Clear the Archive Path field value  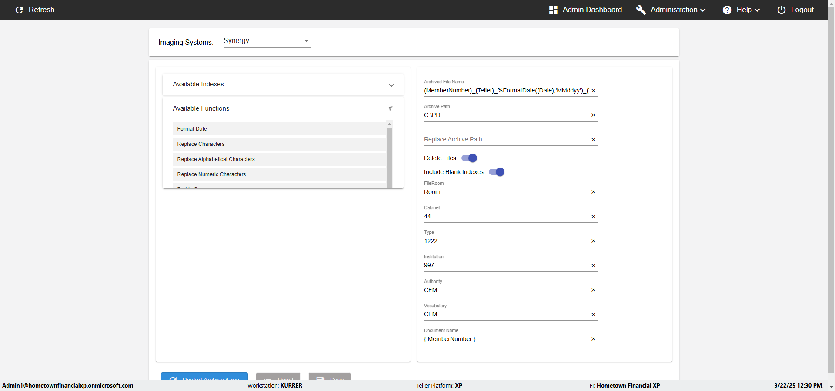pos(593,115)
